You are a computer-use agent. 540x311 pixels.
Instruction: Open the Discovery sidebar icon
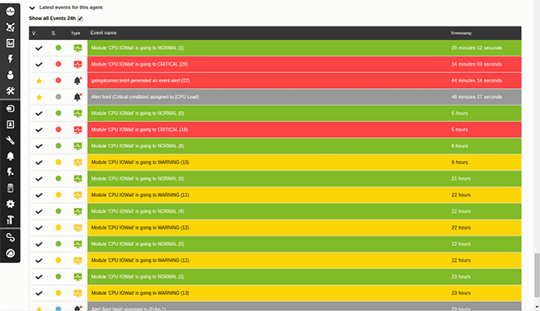pos(10,109)
